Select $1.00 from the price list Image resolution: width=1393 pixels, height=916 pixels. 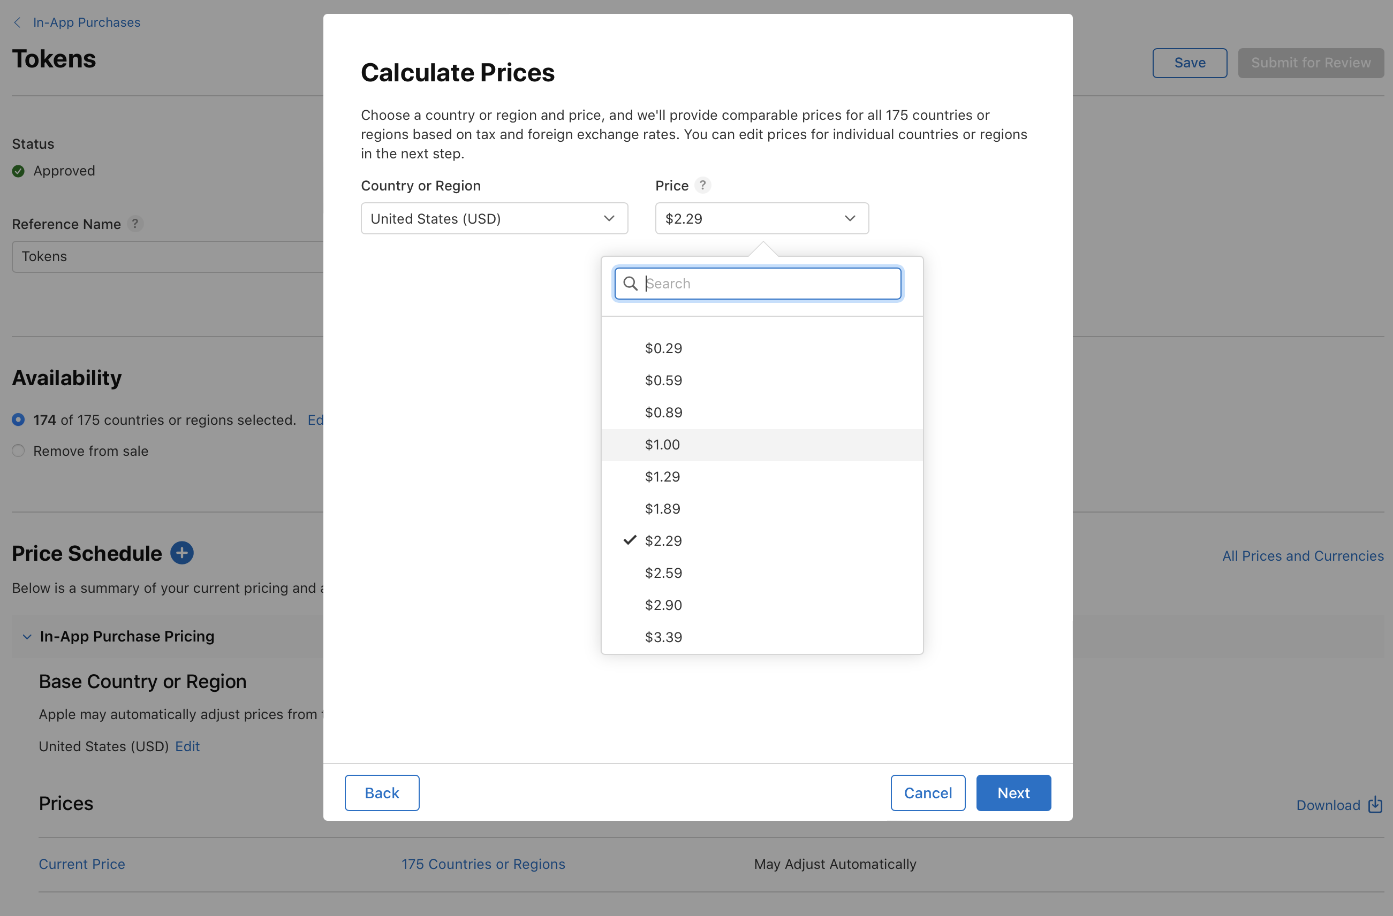click(662, 445)
